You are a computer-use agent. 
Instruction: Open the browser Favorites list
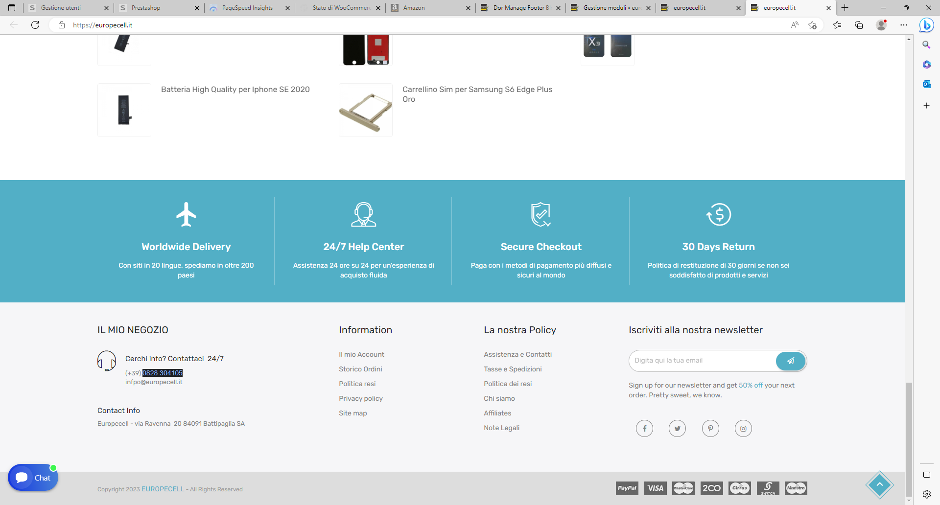(x=837, y=25)
